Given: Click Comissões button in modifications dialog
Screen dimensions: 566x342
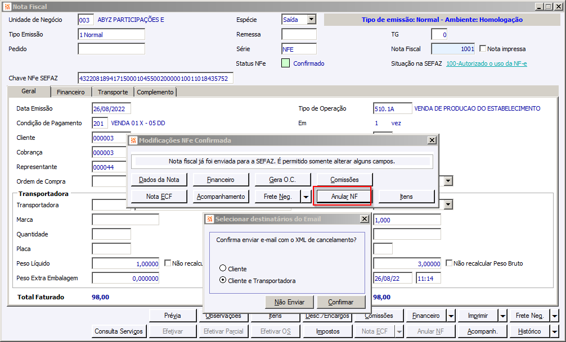Looking at the screenshot, I should click(345, 180).
